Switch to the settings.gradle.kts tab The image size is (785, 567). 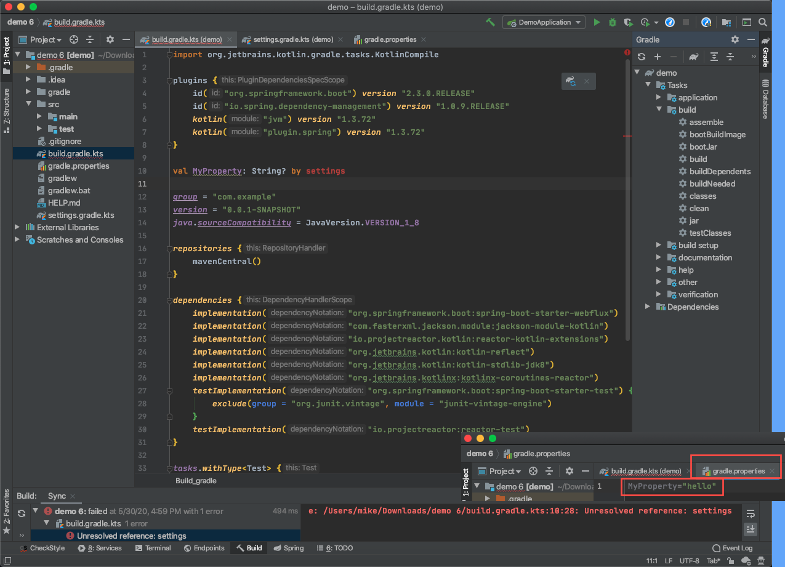294,39
